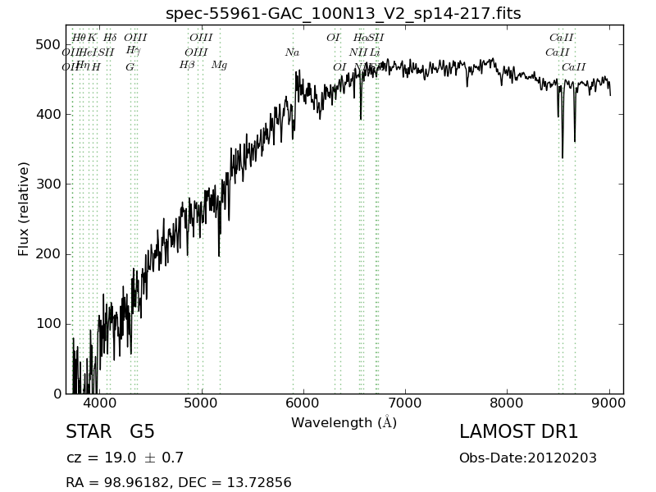Select the 'Wavelength (Å)' x-axis label

(344, 422)
